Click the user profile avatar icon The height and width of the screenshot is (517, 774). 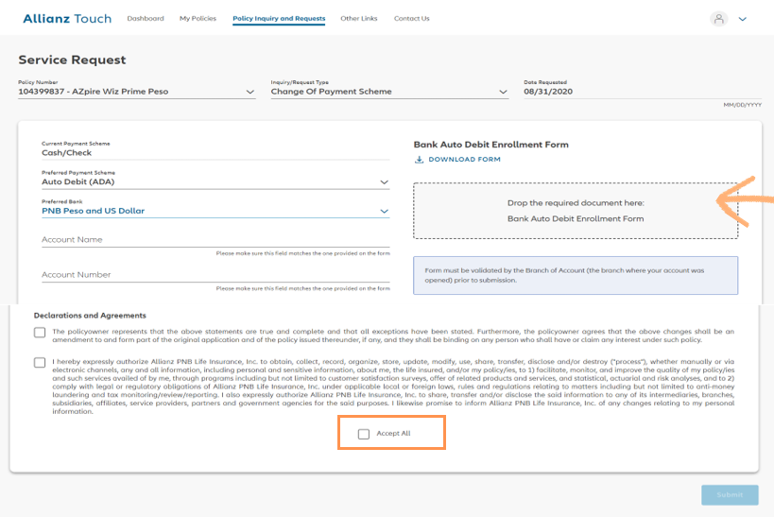click(719, 18)
